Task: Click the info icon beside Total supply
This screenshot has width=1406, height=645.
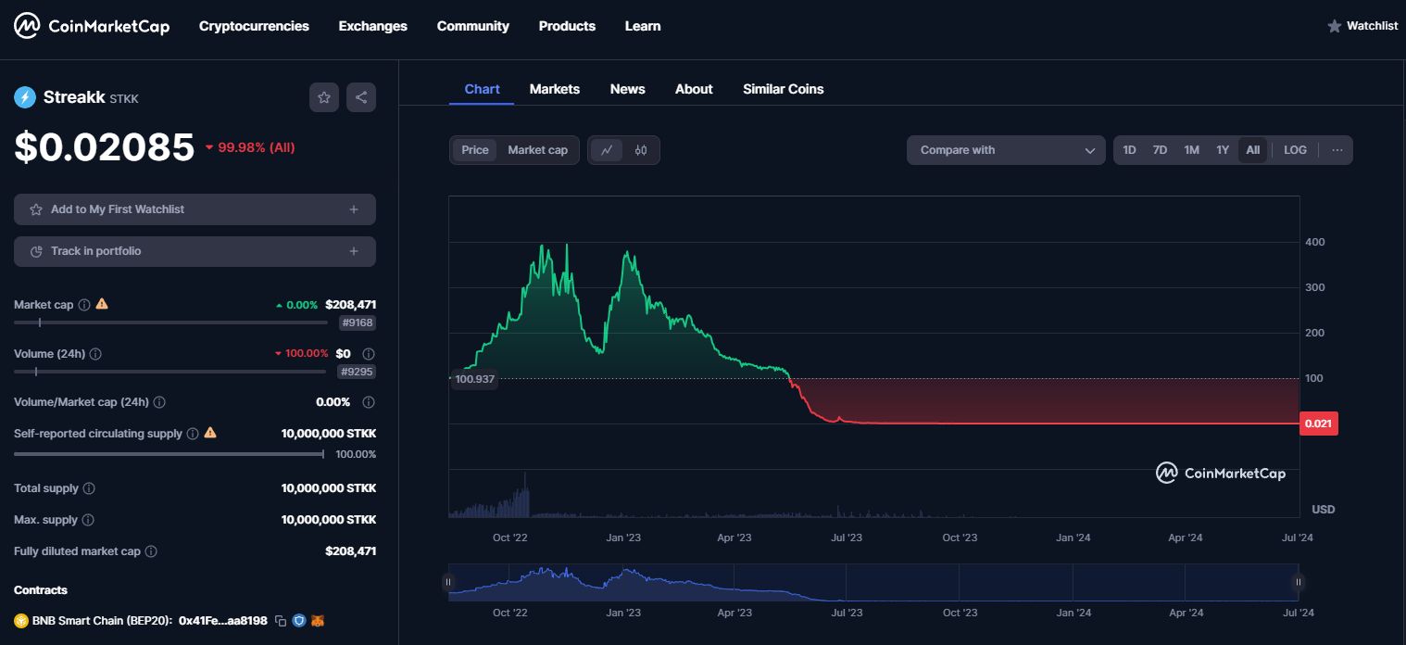Action: [x=89, y=488]
